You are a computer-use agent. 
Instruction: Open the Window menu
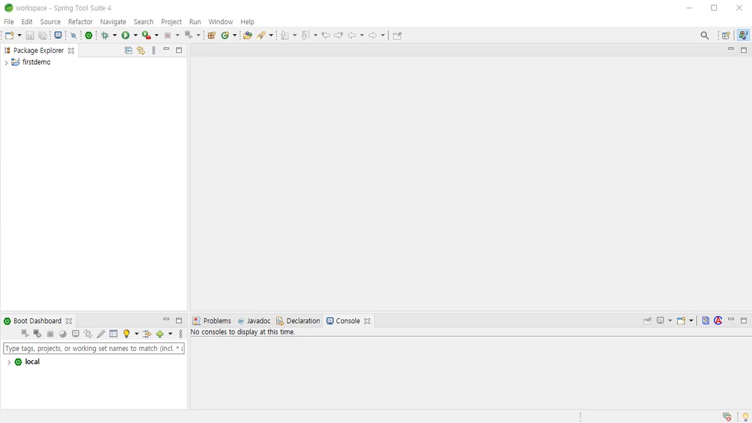[220, 22]
